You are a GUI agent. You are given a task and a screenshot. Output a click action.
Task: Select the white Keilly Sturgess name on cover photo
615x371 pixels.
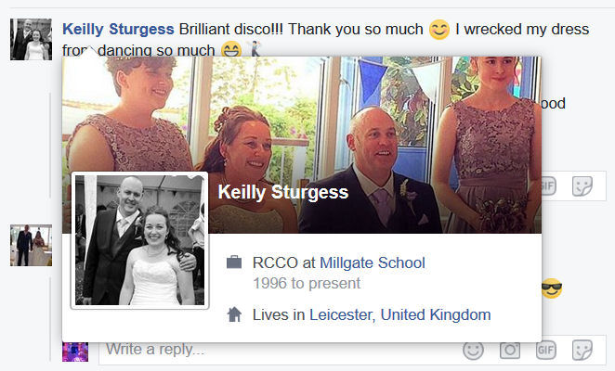coord(283,192)
